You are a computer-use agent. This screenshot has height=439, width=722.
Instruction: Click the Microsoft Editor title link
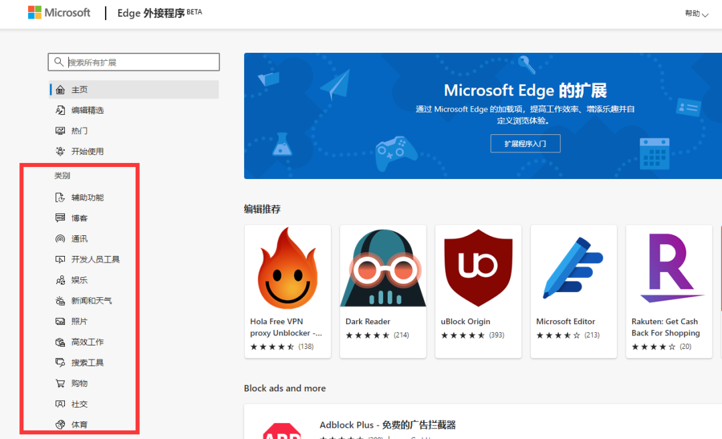566,321
